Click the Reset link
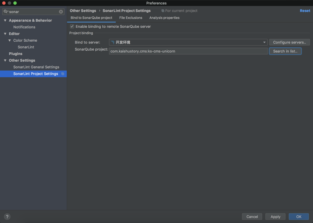This screenshot has width=313, height=223. 305,11
